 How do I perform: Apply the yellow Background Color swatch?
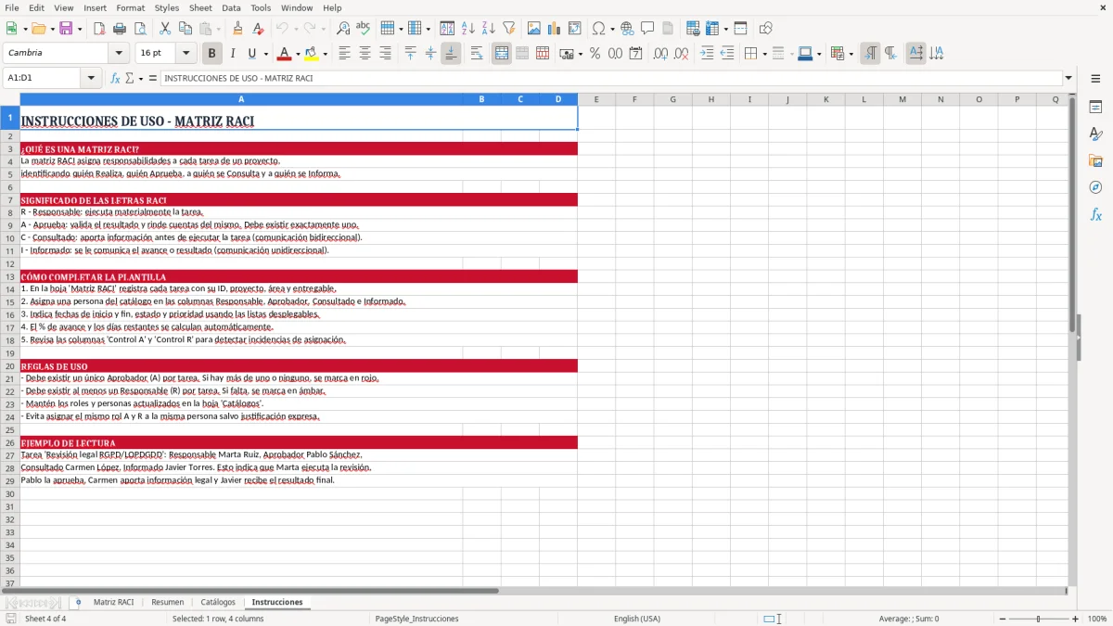[312, 54]
